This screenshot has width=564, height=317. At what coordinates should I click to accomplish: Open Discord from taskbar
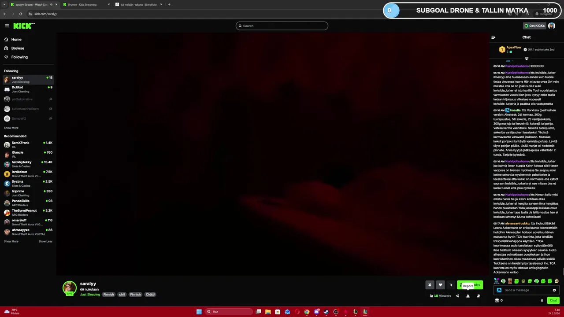pos(316,312)
